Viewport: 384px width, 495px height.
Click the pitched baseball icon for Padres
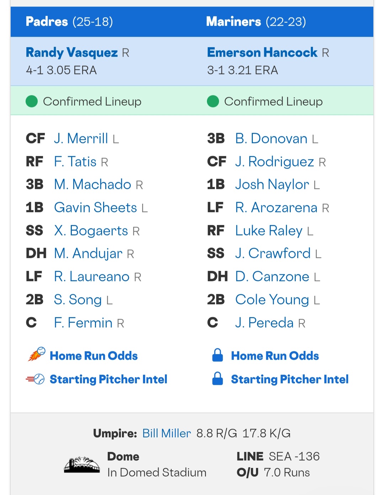35,379
